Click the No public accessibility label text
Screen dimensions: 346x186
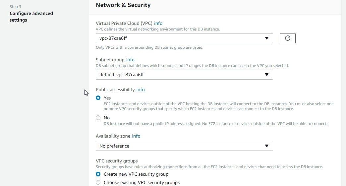107,118
